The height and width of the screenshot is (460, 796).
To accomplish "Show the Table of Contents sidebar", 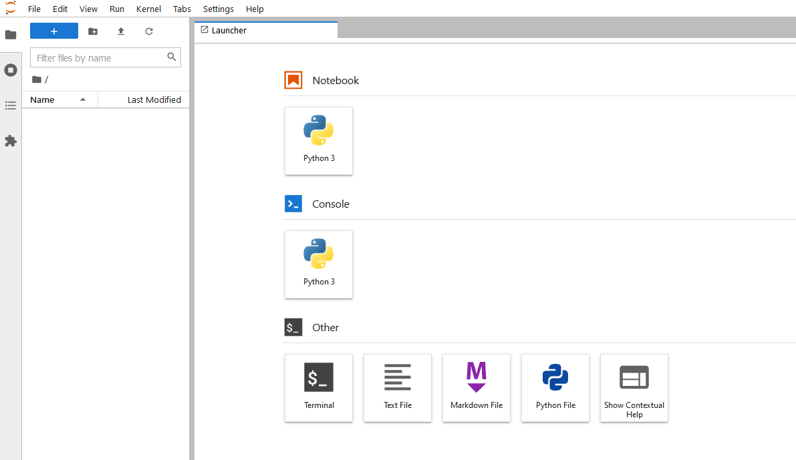I will pyautogui.click(x=11, y=105).
